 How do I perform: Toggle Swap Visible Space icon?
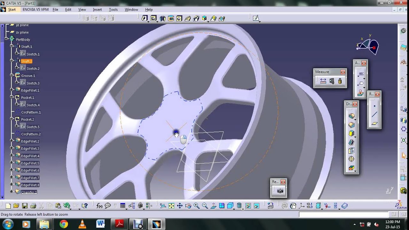[256, 206]
